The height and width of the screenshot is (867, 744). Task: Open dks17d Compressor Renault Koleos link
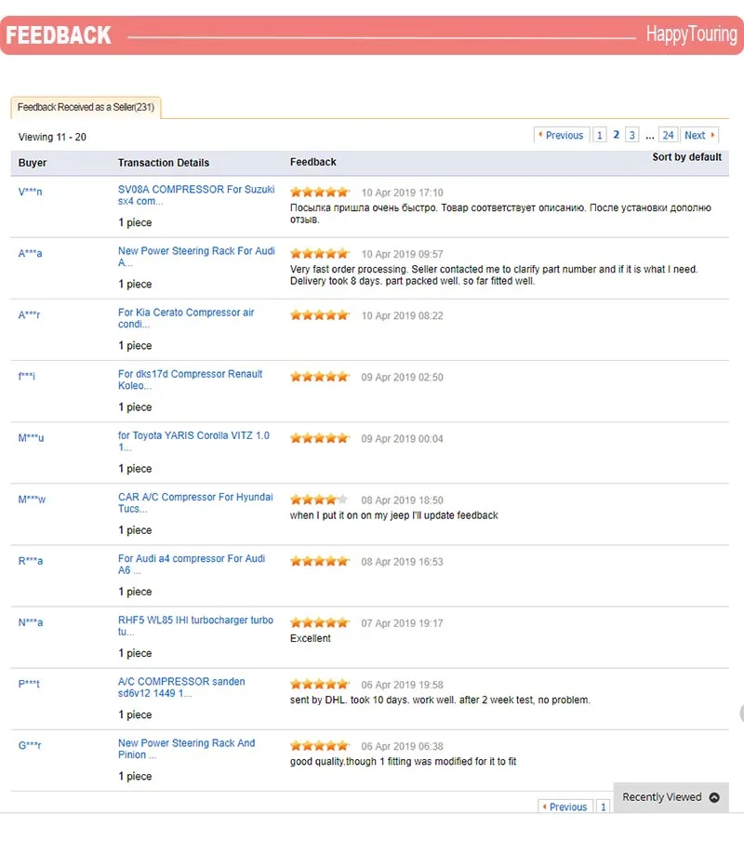190,380
